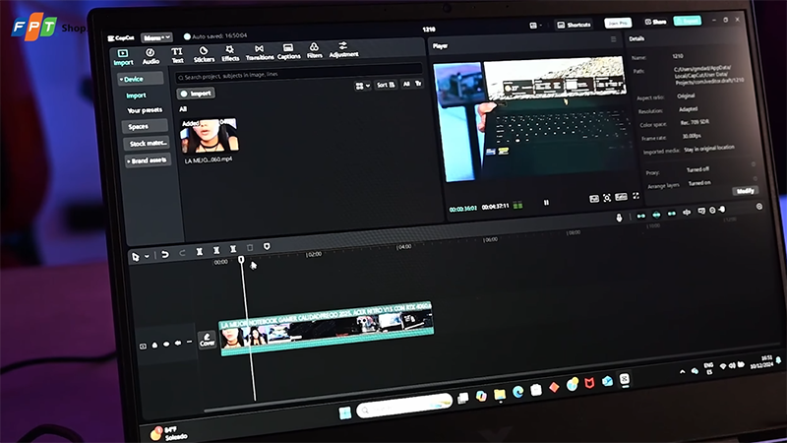
Task: Click the Share button
Action: click(655, 22)
